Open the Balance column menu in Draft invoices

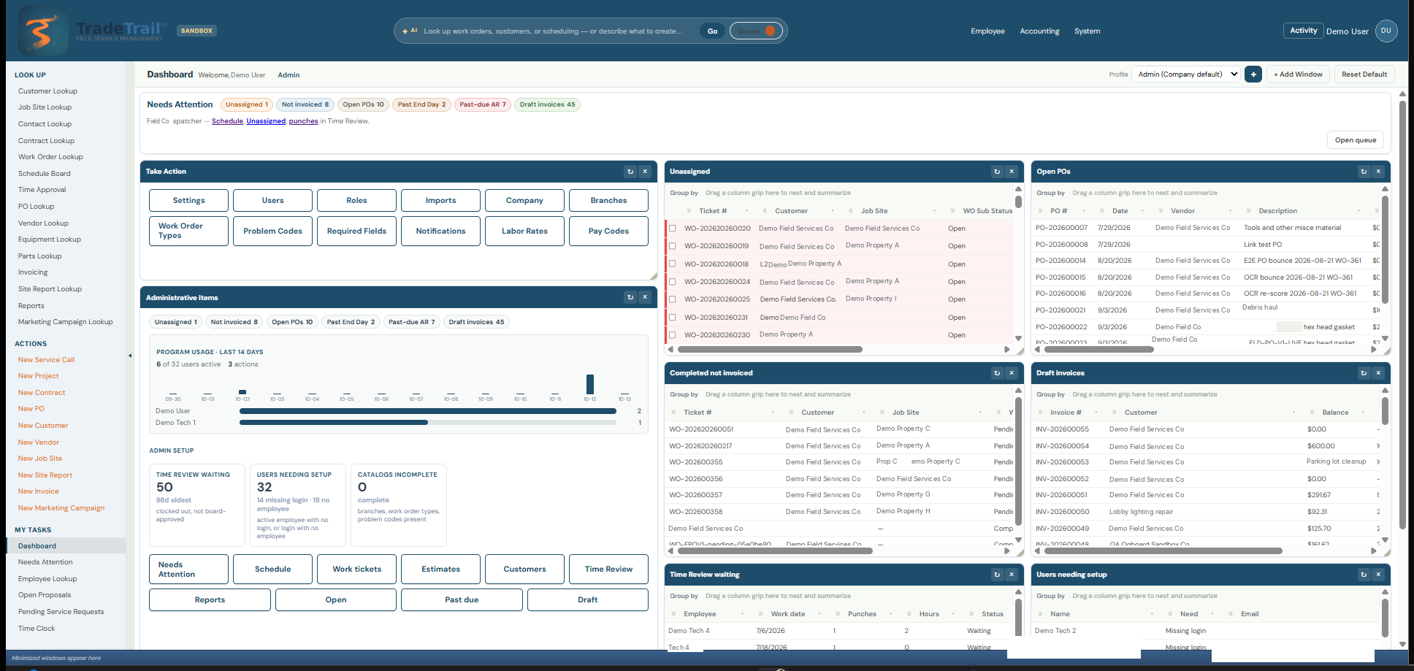1363,413
